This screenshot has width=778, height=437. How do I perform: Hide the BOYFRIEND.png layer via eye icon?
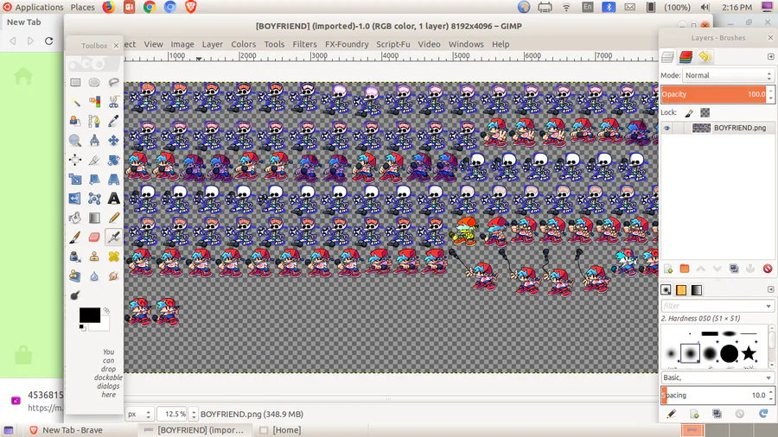point(666,128)
